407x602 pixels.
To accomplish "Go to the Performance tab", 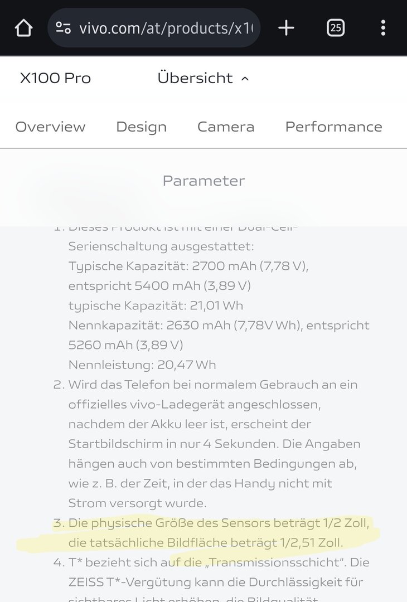I will (x=333, y=127).
